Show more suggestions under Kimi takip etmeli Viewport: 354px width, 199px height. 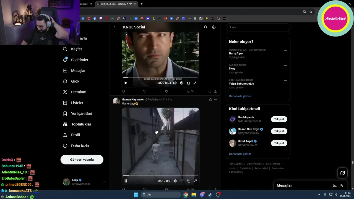click(240, 154)
